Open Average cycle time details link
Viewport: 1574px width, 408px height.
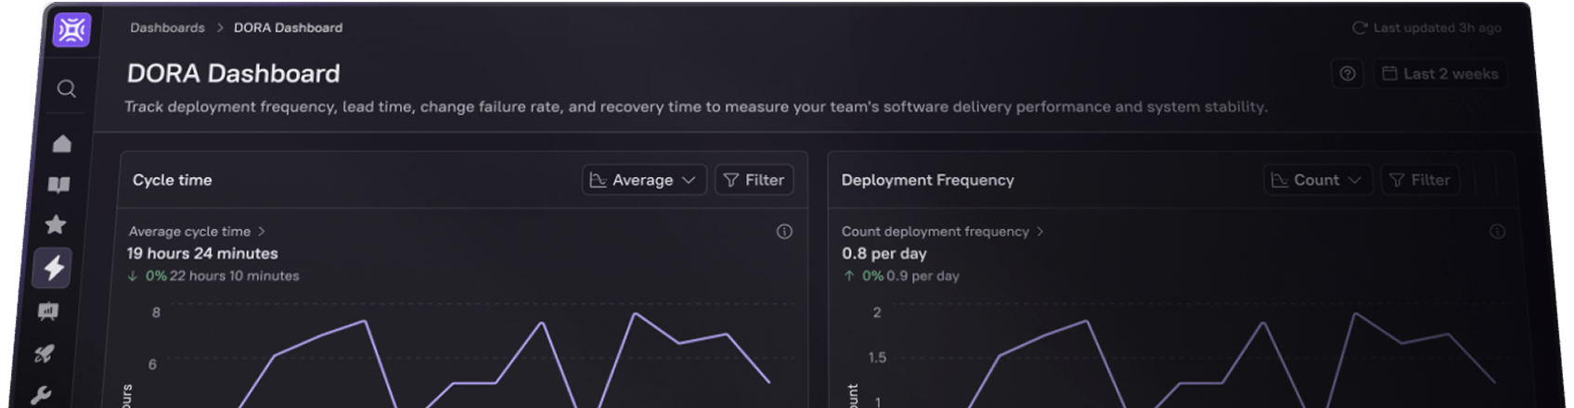click(x=197, y=232)
